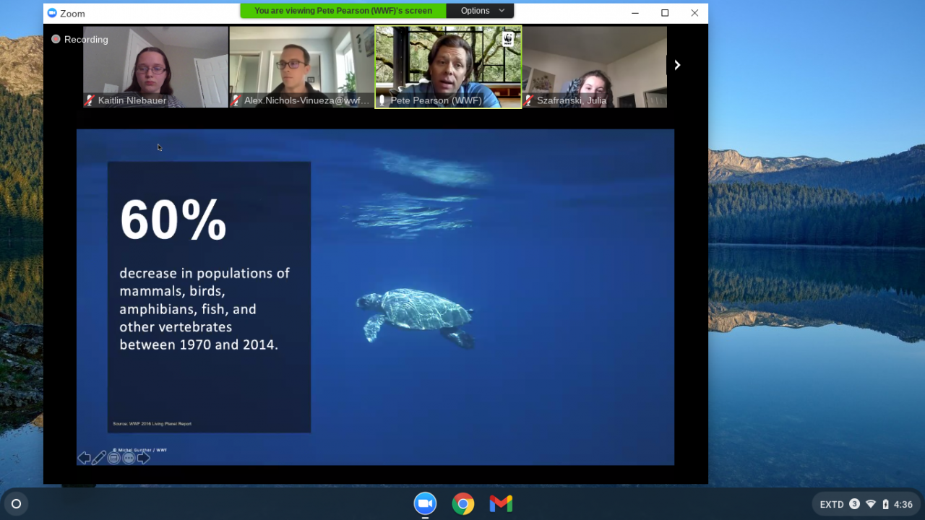Click the EXTD label in the system tray
This screenshot has height=520, width=925.
pos(832,504)
